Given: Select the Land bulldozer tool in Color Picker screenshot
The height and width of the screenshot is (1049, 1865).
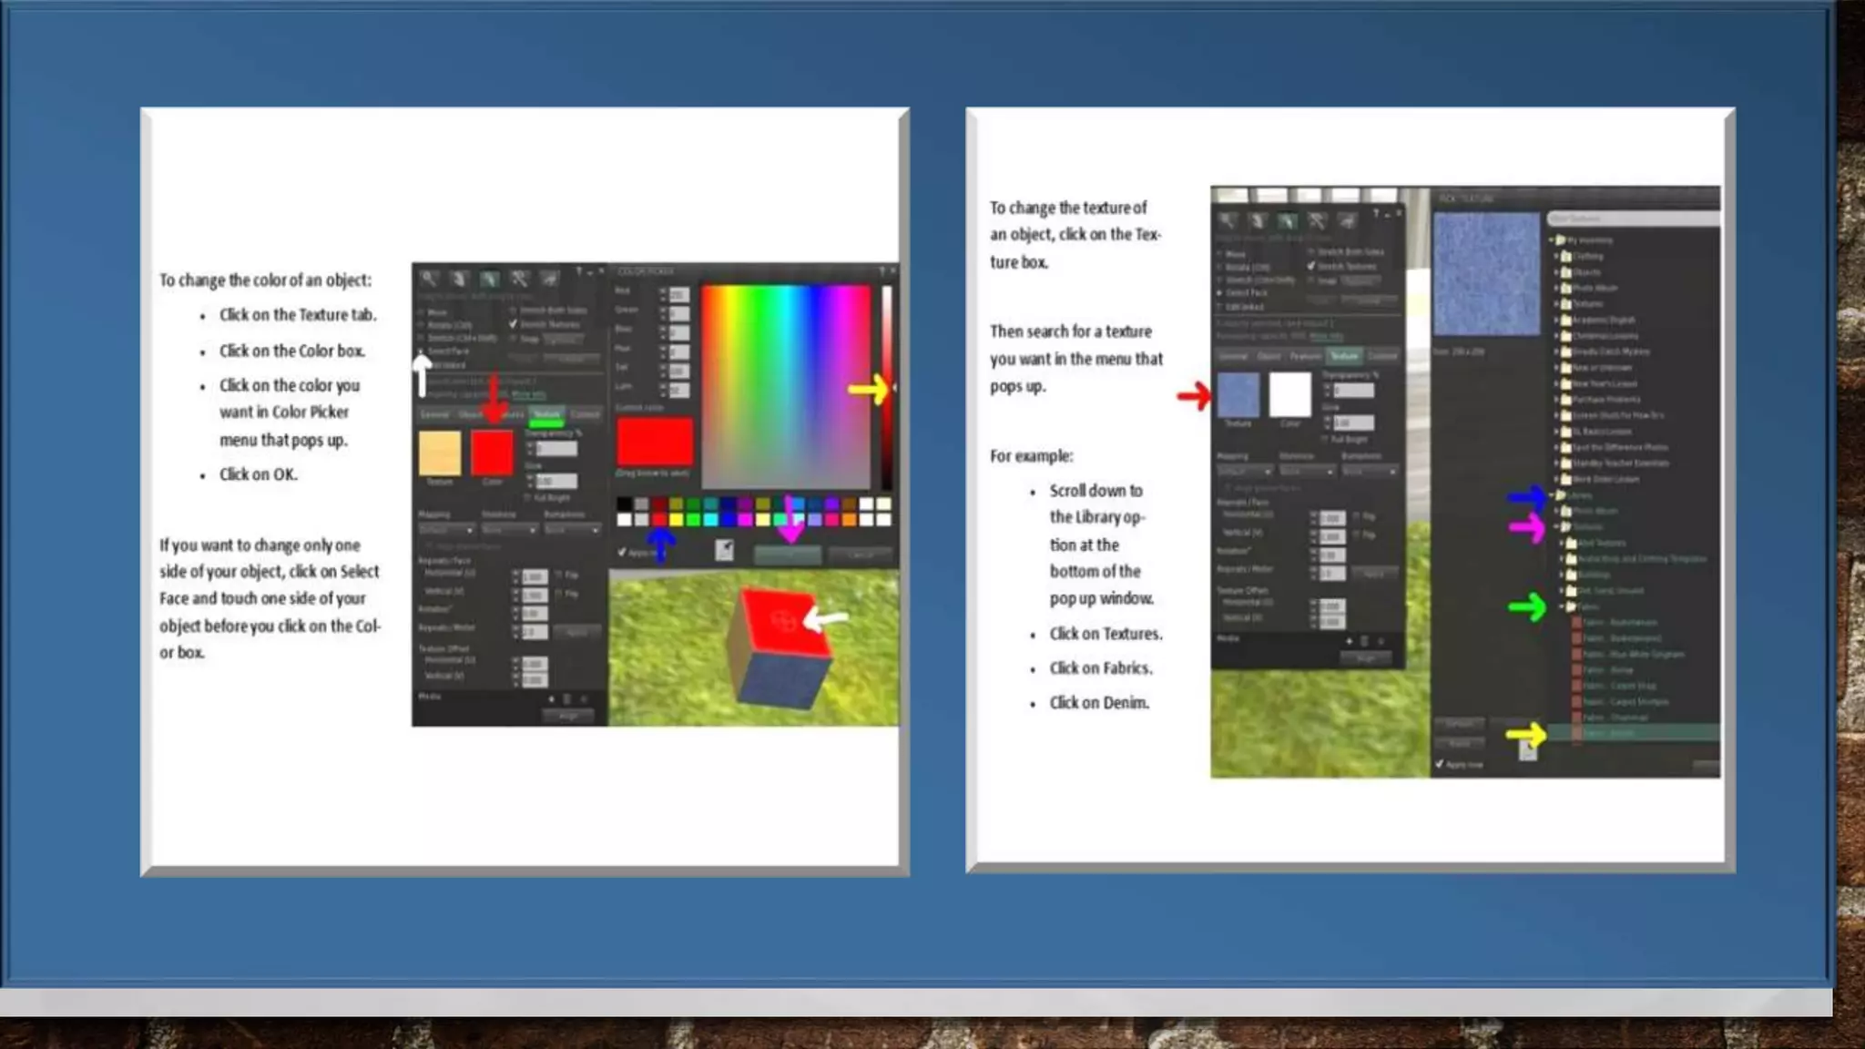Looking at the screenshot, I should tap(549, 279).
